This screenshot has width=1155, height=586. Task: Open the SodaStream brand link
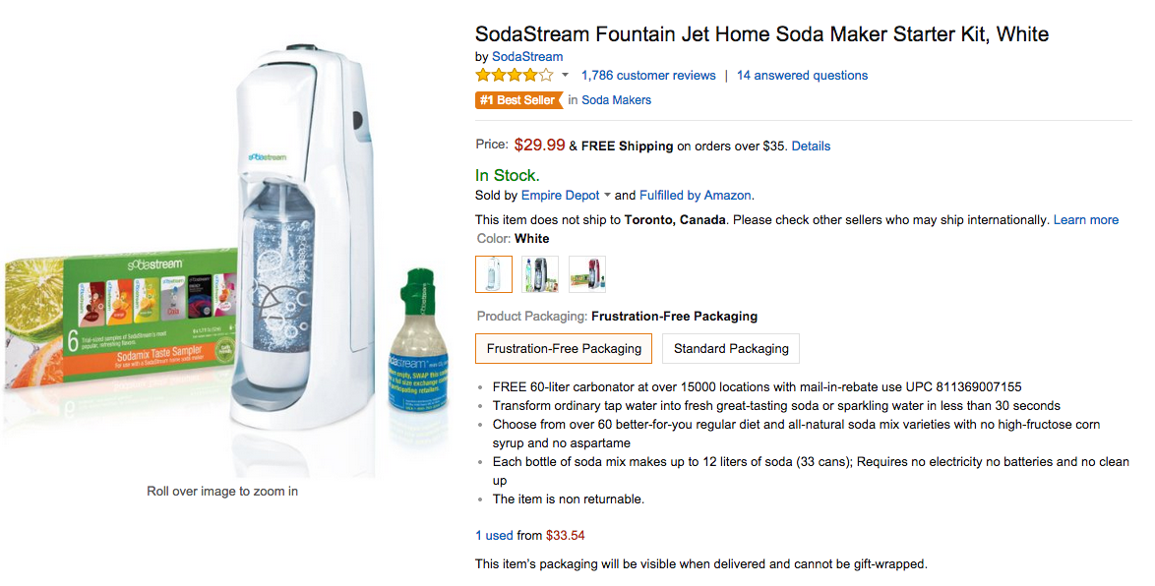click(x=527, y=56)
